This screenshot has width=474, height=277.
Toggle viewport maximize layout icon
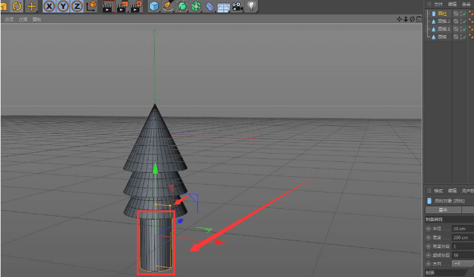tap(419, 19)
